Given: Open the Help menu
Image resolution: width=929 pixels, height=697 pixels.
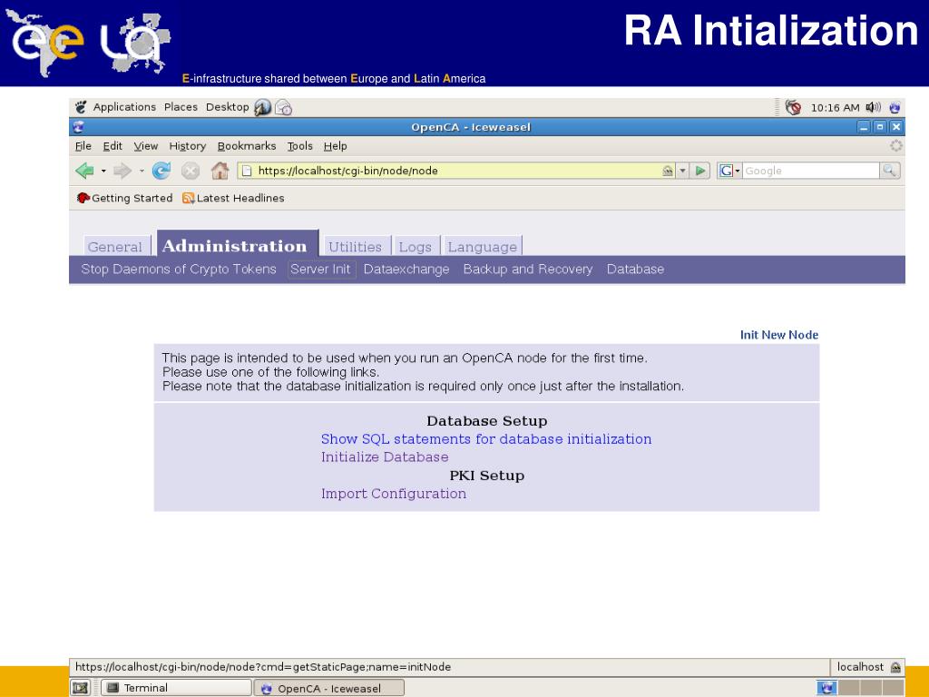Looking at the screenshot, I should (x=336, y=146).
